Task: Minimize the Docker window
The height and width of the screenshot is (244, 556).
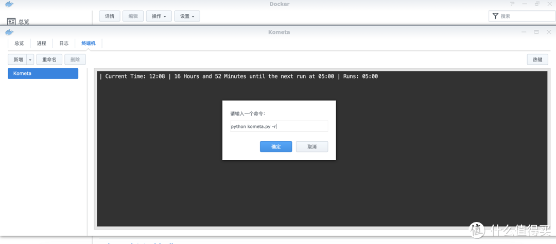Action: point(525,4)
